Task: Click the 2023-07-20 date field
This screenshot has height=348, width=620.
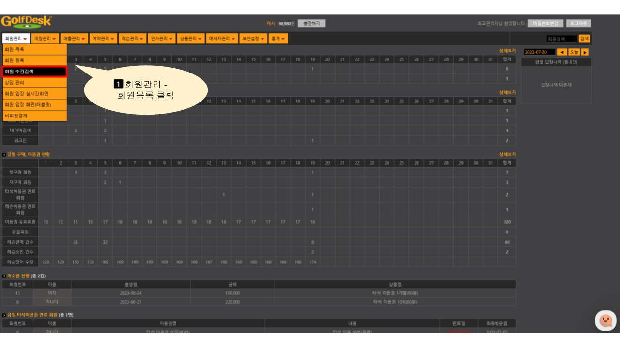Action: pos(539,52)
